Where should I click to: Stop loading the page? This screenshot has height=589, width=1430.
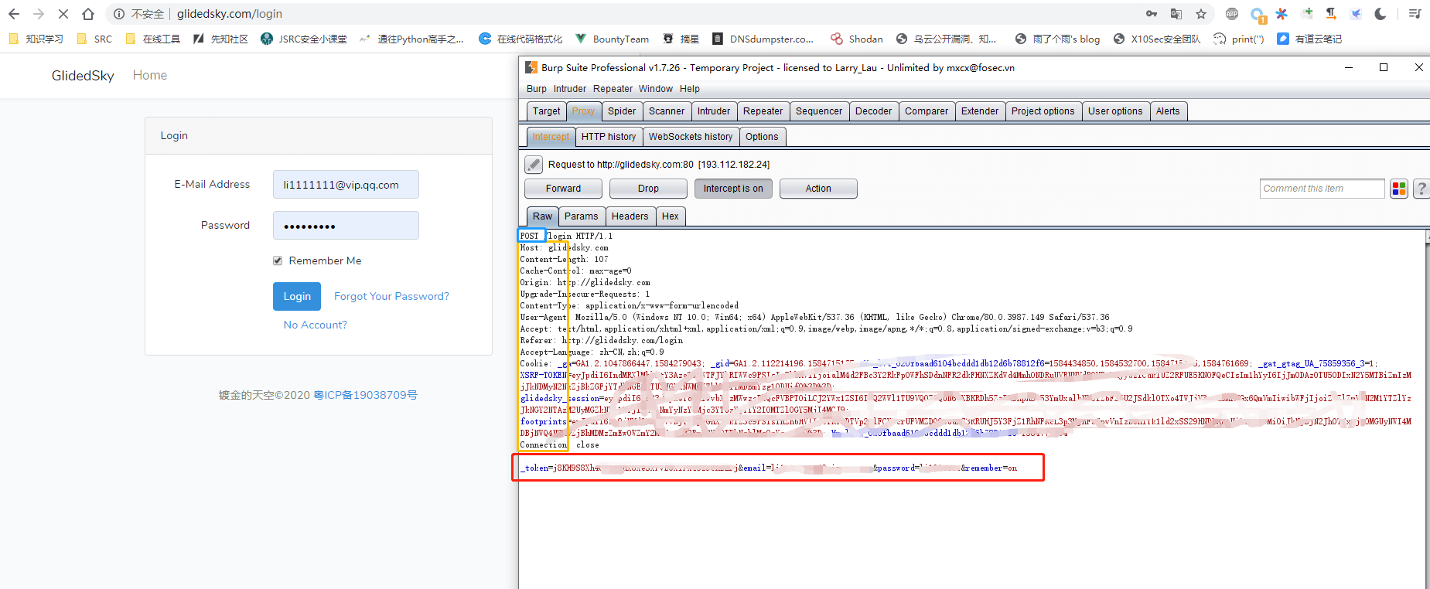[x=63, y=14]
